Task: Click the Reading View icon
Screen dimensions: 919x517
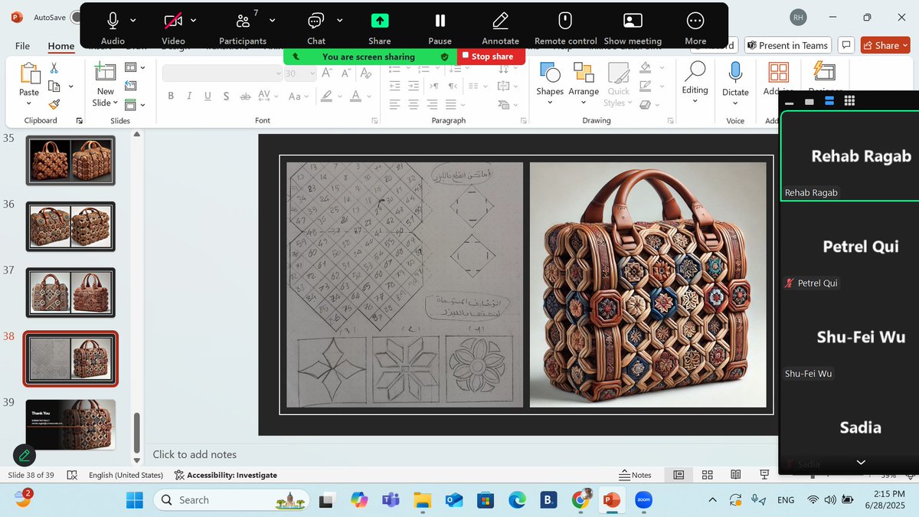Action: click(735, 475)
